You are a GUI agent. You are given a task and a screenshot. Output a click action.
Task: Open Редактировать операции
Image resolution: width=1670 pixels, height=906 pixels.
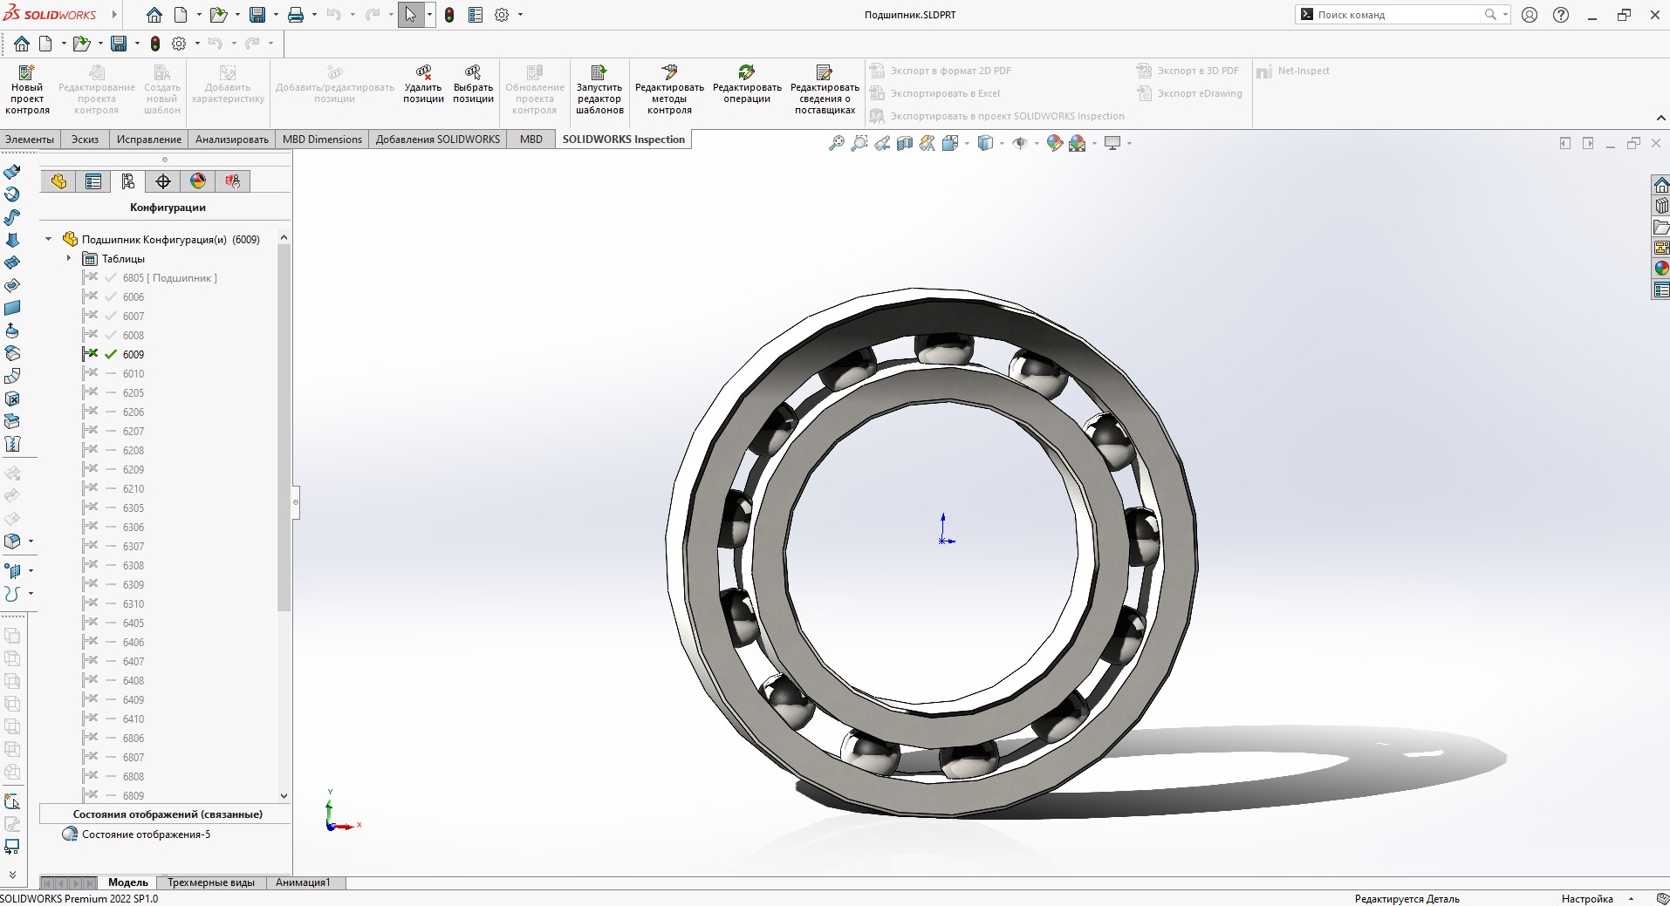[x=747, y=85]
